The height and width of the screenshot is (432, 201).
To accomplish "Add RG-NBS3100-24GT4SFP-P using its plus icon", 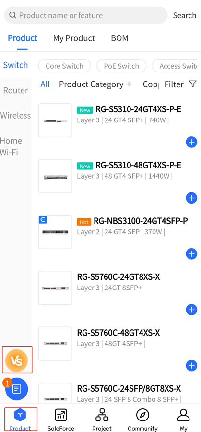I will coord(191,254).
